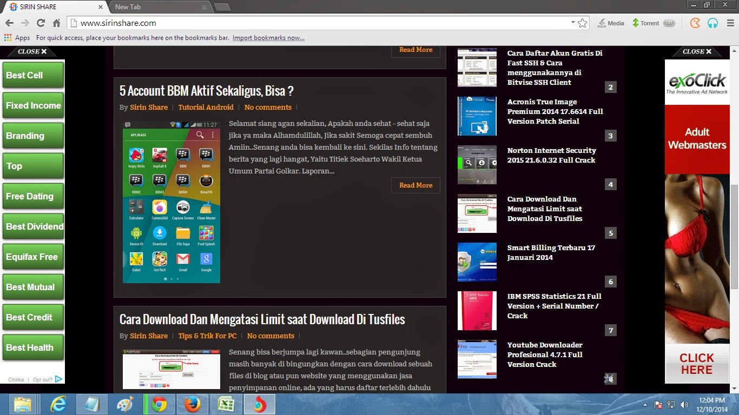Switch to the SIRIN SHARE tab
The image size is (739, 415).
54,7
